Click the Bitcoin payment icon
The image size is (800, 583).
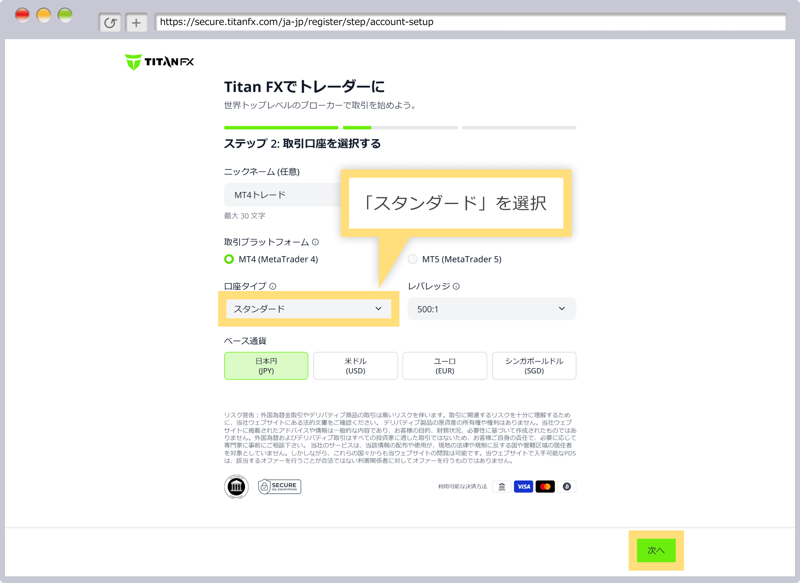(x=567, y=486)
